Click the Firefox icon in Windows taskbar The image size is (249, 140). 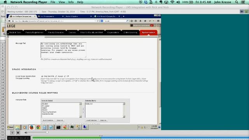pos(32,127)
